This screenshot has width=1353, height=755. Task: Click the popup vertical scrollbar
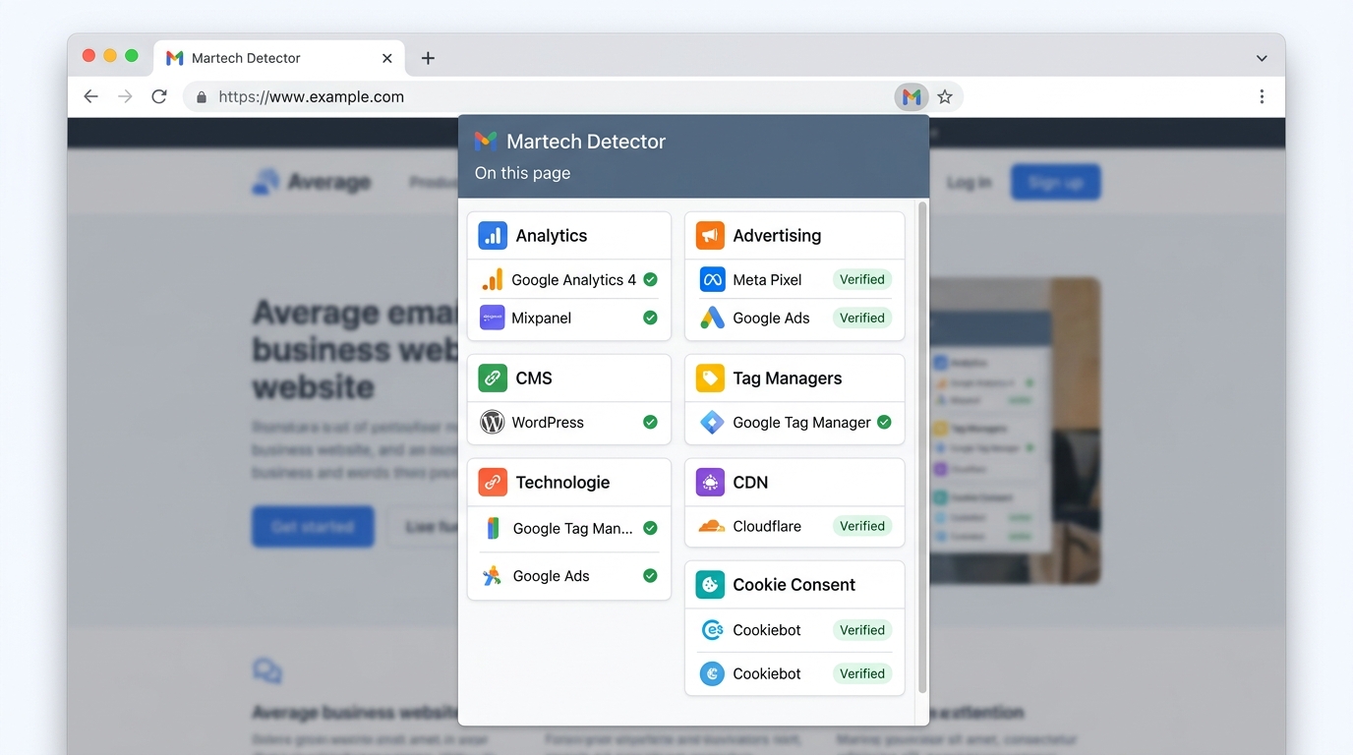point(922,447)
